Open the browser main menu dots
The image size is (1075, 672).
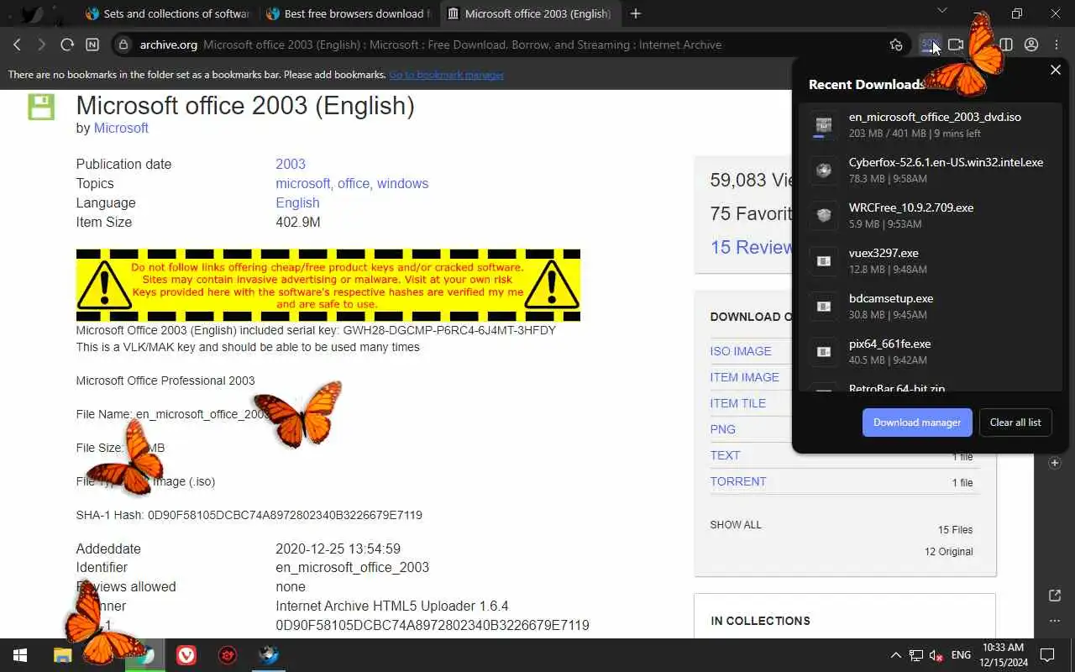1057,45
